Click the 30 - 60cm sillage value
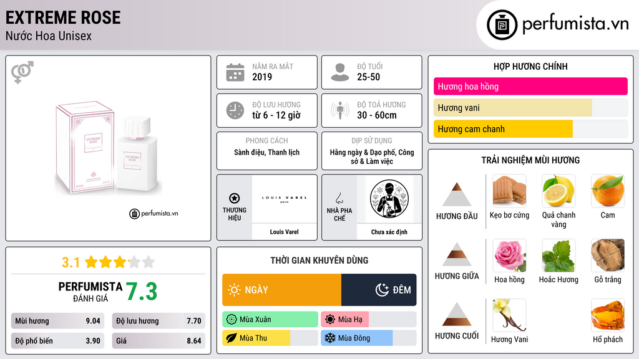 click(x=376, y=115)
